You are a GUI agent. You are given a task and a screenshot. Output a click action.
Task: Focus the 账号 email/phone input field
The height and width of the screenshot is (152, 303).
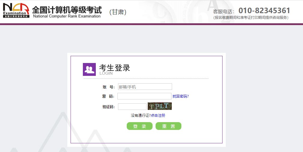(145, 87)
